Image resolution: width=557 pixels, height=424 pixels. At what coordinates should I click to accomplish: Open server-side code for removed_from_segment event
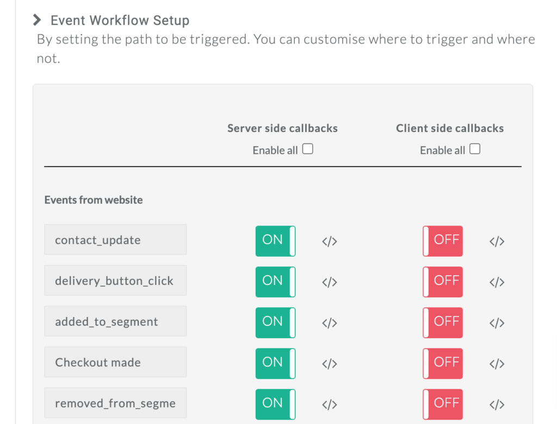pos(330,404)
